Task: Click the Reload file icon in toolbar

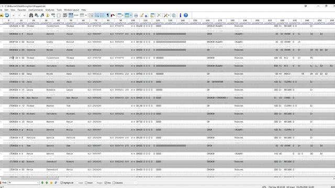Action: tap(7, 15)
